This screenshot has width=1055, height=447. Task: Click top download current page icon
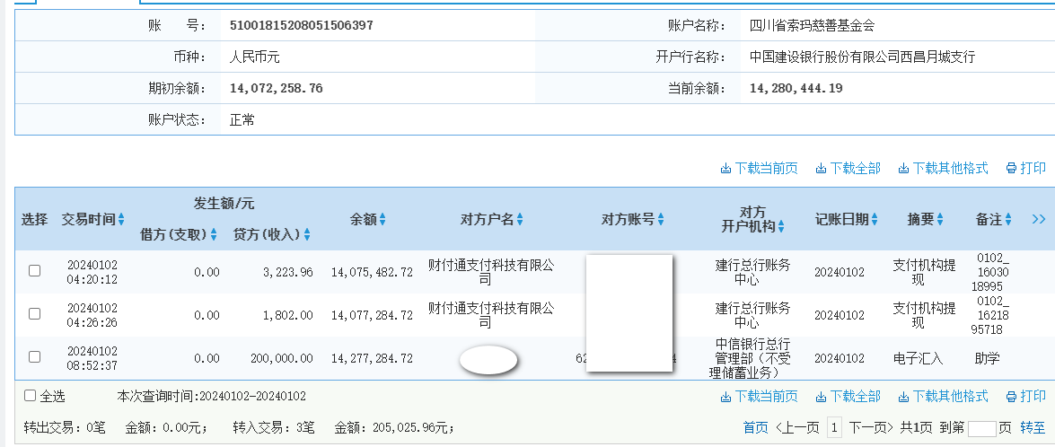click(x=725, y=169)
